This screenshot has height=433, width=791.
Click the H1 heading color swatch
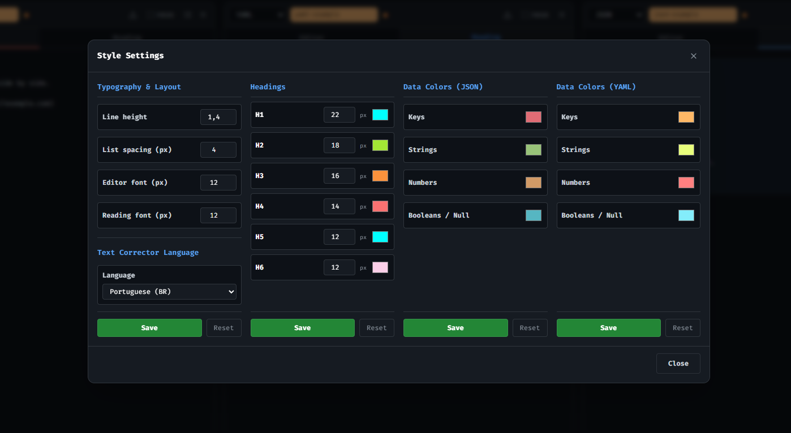pyautogui.click(x=380, y=115)
